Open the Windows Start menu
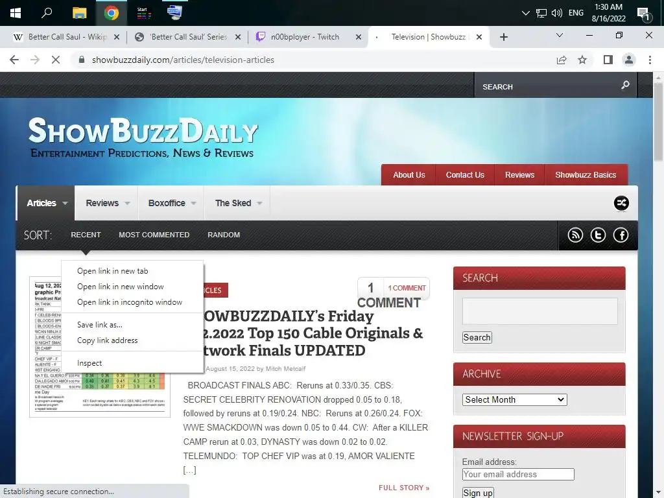Viewport: 664px width, 498px height. [16, 13]
